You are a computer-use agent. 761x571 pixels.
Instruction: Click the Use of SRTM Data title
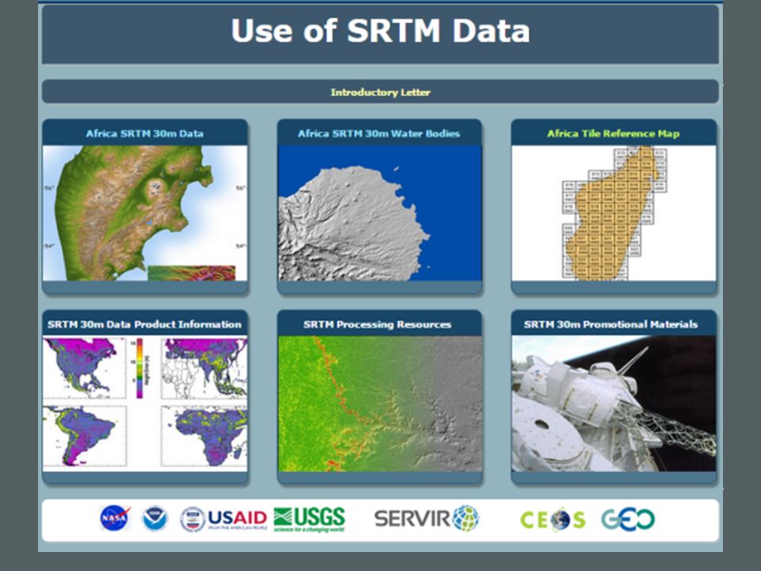point(380,31)
